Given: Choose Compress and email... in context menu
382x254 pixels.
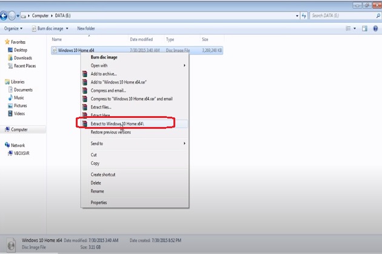Looking at the screenshot, I should click(135, 91).
